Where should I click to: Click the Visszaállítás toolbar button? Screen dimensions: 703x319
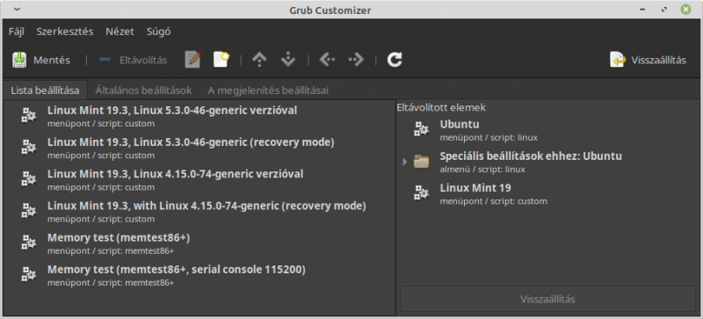(649, 60)
